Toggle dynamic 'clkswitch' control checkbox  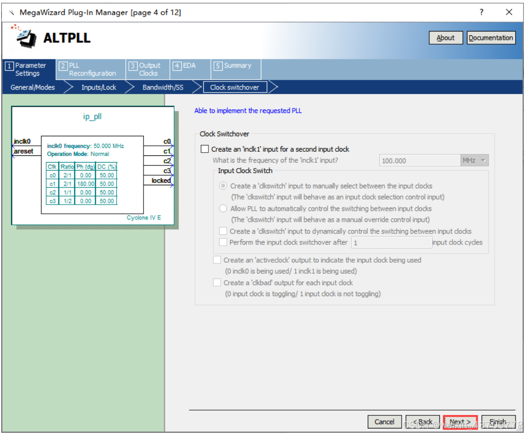[x=223, y=231]
